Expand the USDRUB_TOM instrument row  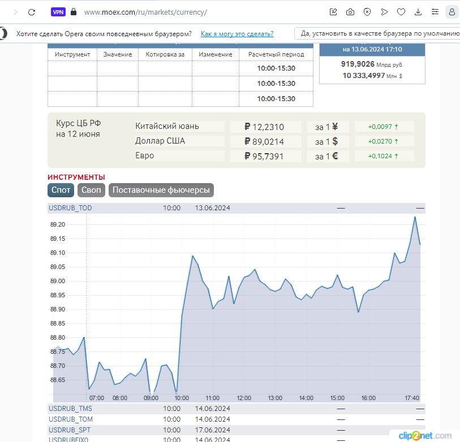(x=71, y=419)
